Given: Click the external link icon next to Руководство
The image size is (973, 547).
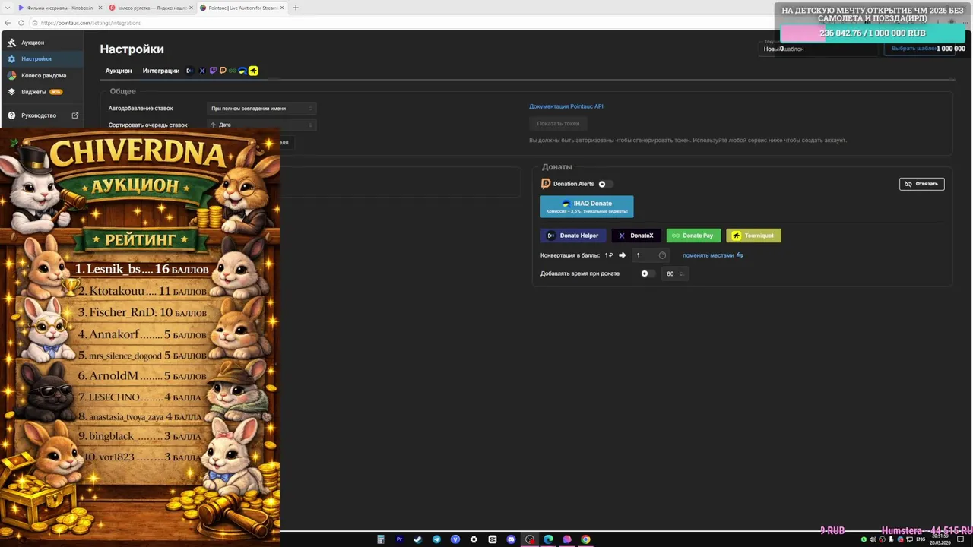Looking at the screenshot, I should [x=74, y=115].
